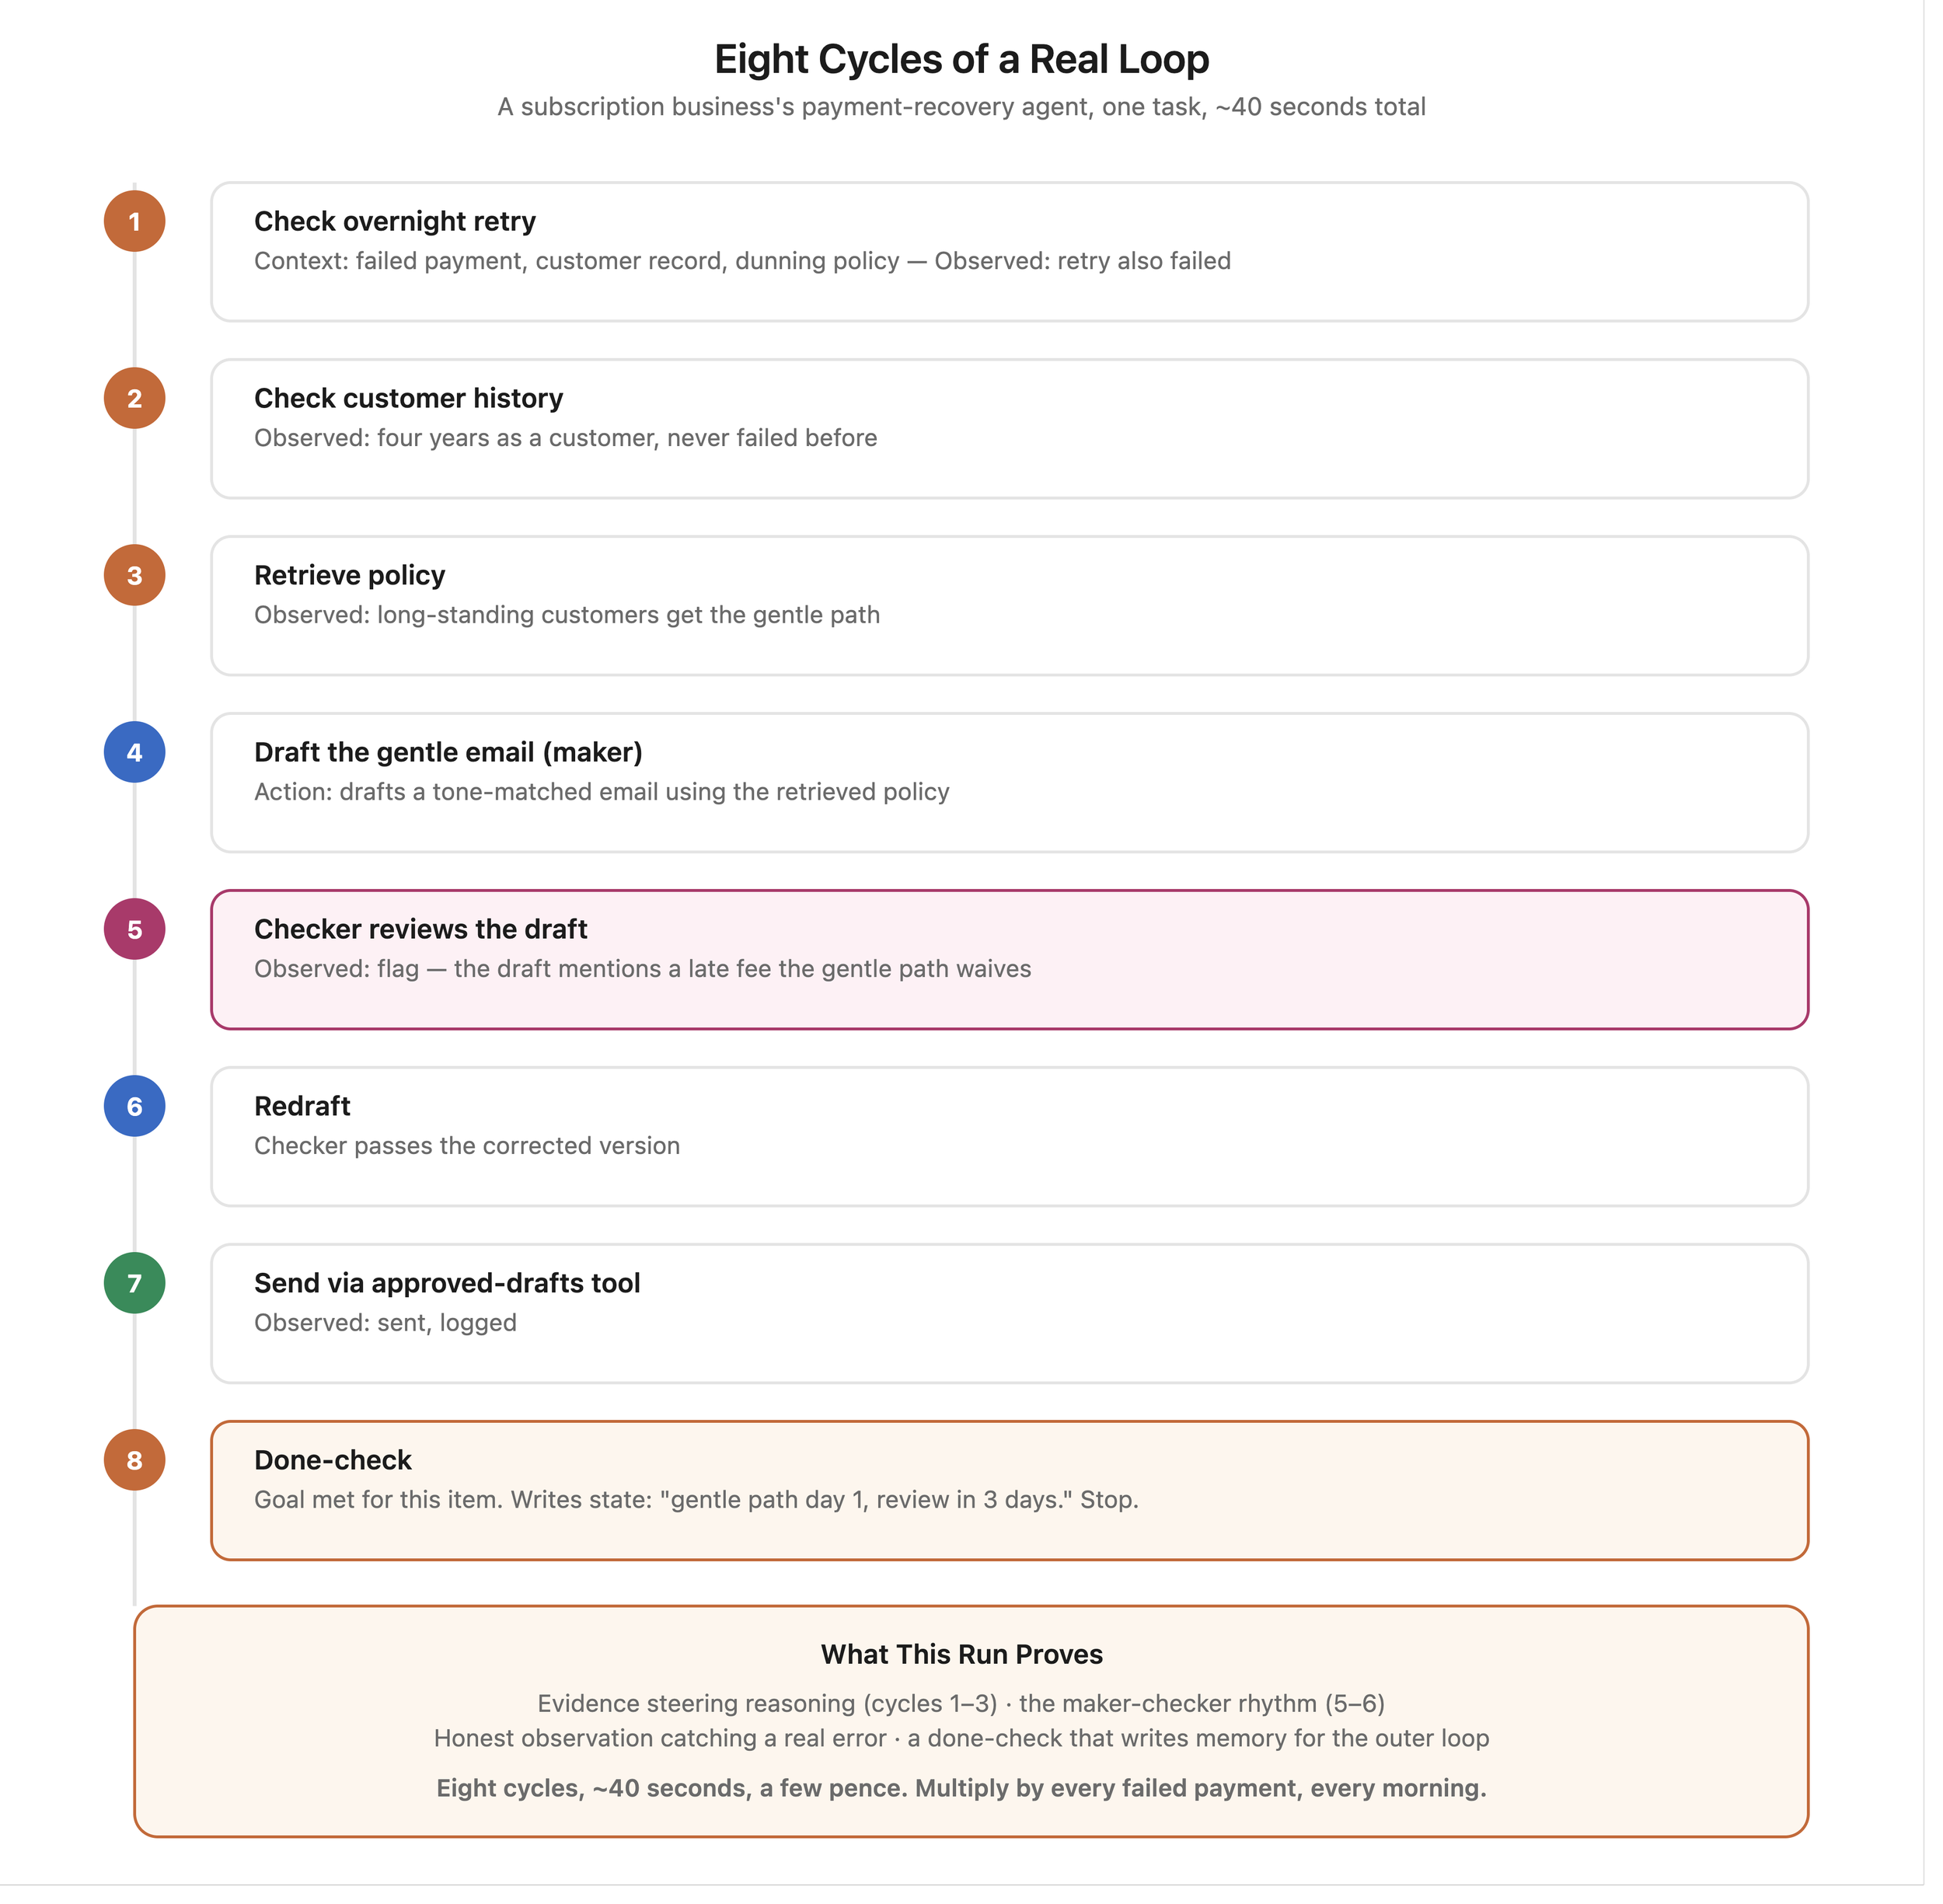Click the orange step 3 circle
The height and width of the screenshot is (1904, 1943).
[134, 575]
